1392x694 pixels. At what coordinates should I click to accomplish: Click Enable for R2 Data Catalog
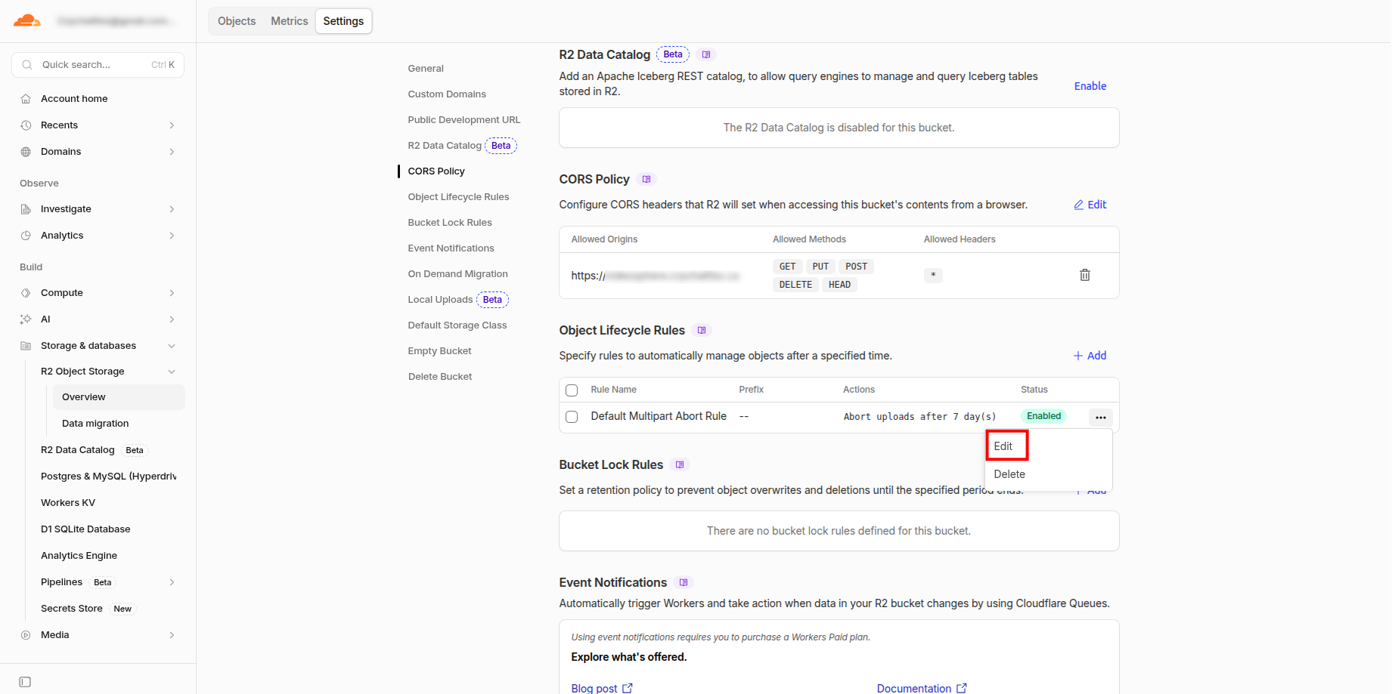click(x=1090, y=86)
